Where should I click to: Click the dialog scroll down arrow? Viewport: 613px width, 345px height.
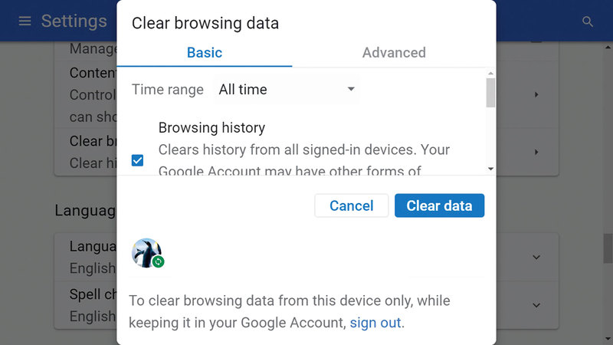[490, 169]
